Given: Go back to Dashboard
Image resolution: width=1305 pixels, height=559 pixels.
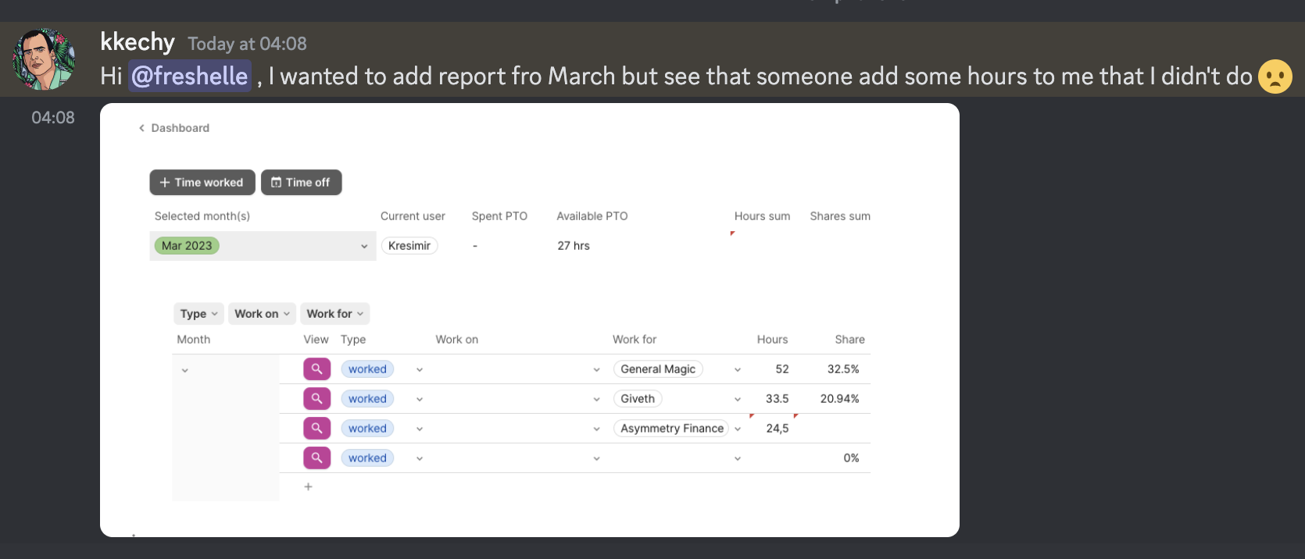Looking at the screenshot, I should (x=174, y=128).
